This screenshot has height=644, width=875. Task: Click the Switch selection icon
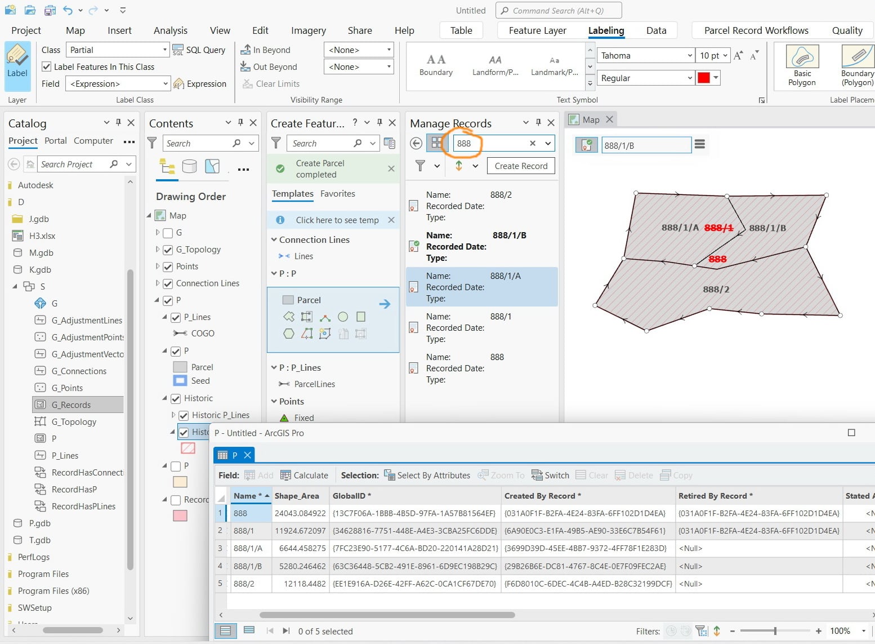[551, 476]
